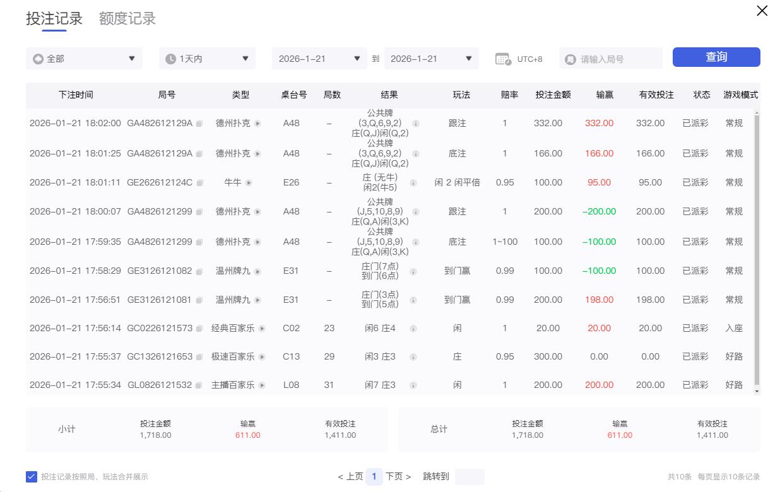Expand 温州牌九 details using its arrow icon
The image size is (780, 492).
tap(259, 271)
